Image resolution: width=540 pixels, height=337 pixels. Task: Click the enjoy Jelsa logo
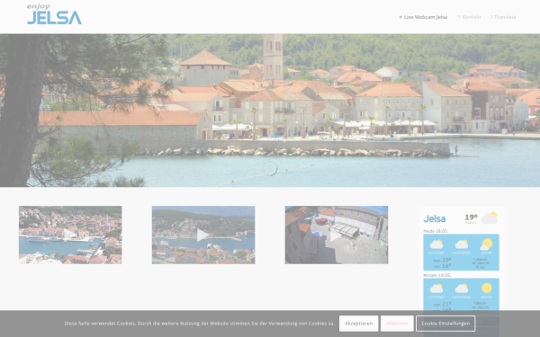(54, 14)
